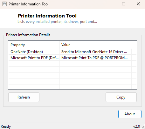Sort by the Property column header
This screenshot has width=145, height=129.
tap(34, 45)
